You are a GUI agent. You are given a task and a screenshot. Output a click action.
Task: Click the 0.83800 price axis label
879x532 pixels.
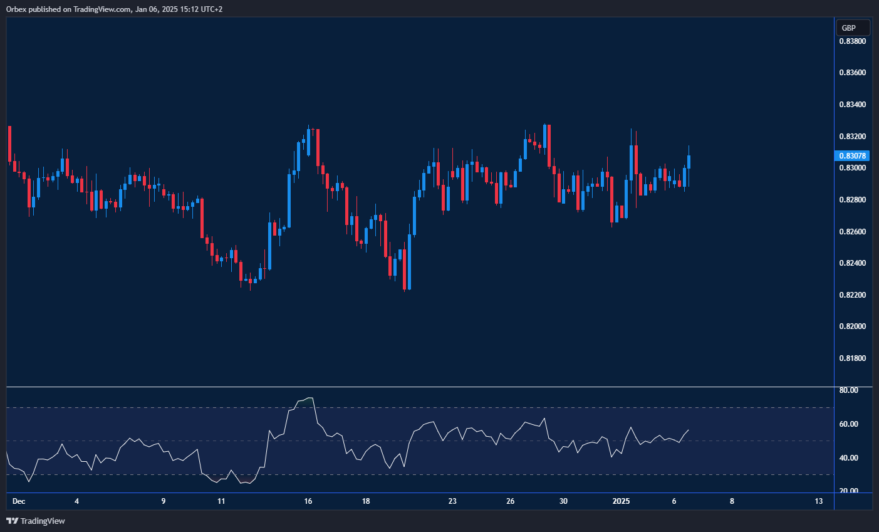click(853, 41)
